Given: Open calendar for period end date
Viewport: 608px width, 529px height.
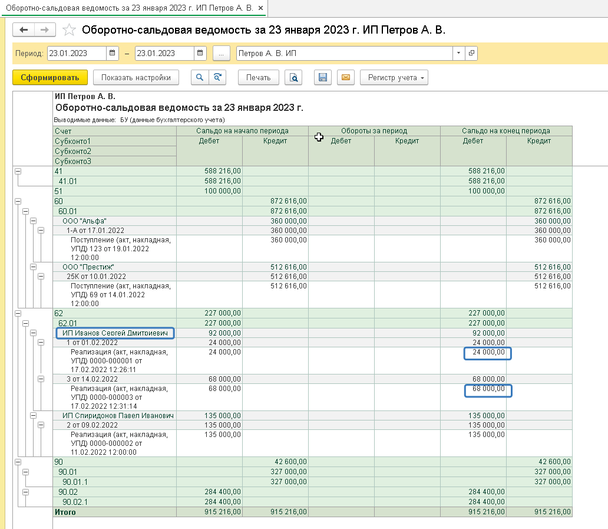Looking at the screenshot, I should [x=200, y=54].
